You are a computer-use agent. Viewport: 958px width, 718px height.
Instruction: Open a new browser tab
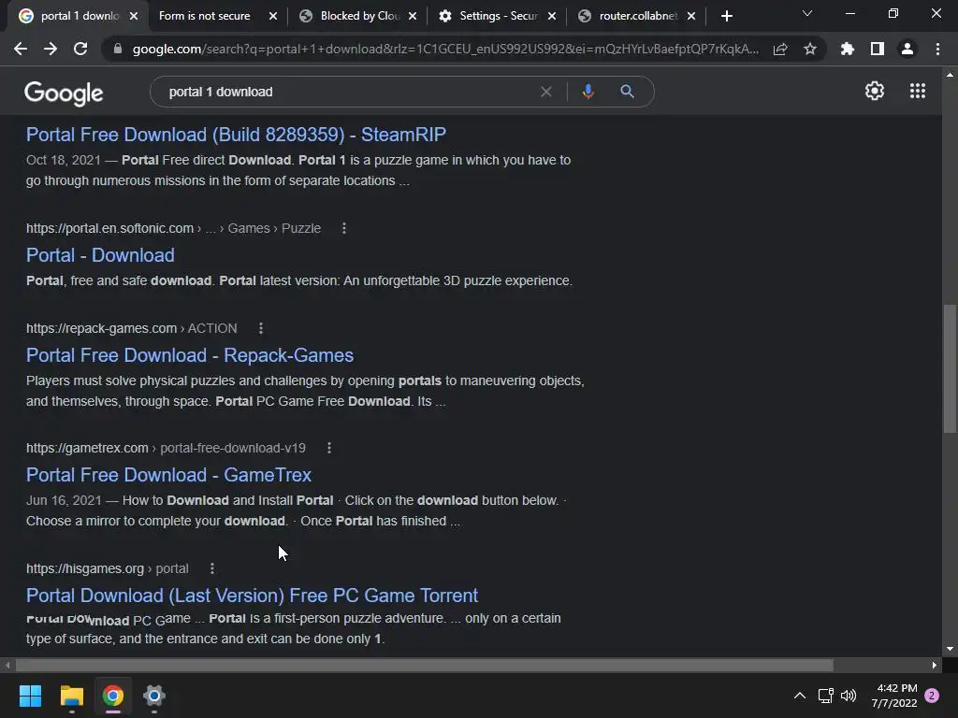click(x=726, y=16)
